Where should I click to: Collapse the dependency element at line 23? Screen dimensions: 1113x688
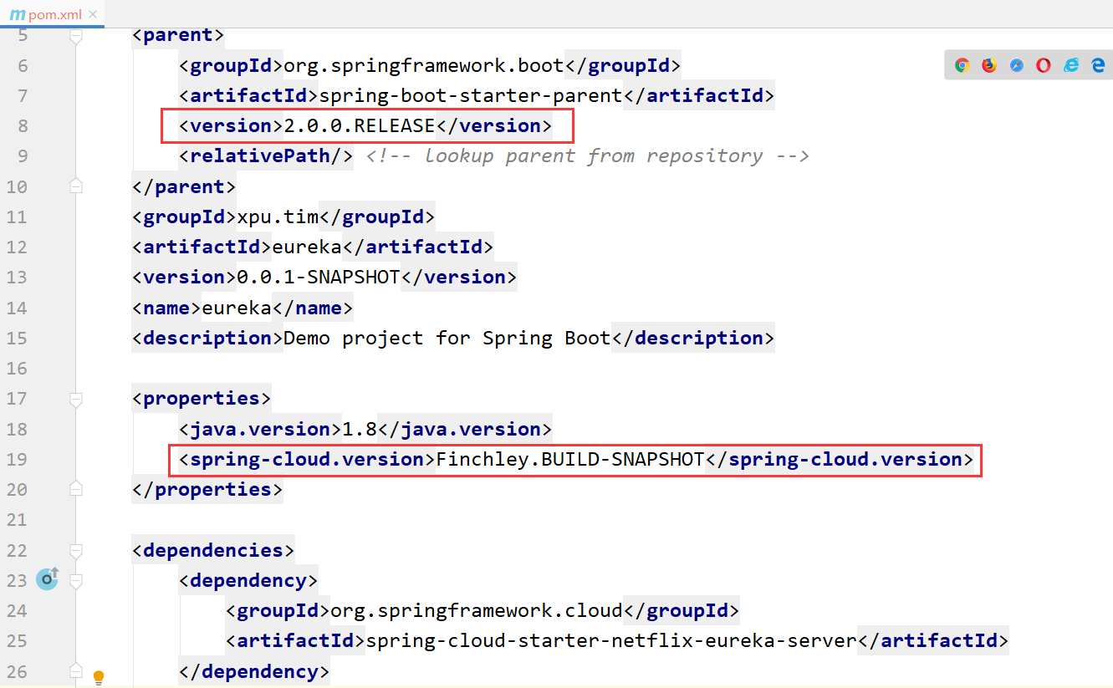tap(76, 581)
